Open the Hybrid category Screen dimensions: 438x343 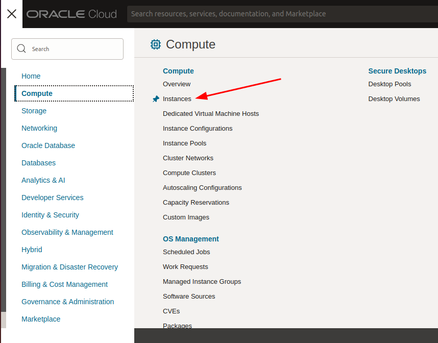click(x=32, y=250)
